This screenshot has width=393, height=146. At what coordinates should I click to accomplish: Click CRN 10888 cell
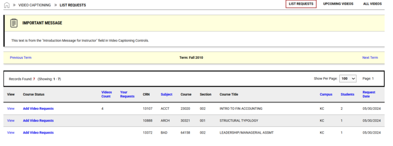[x=148, y=121]
